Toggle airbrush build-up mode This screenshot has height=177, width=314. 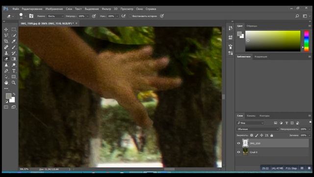click(x=124, y=16)
